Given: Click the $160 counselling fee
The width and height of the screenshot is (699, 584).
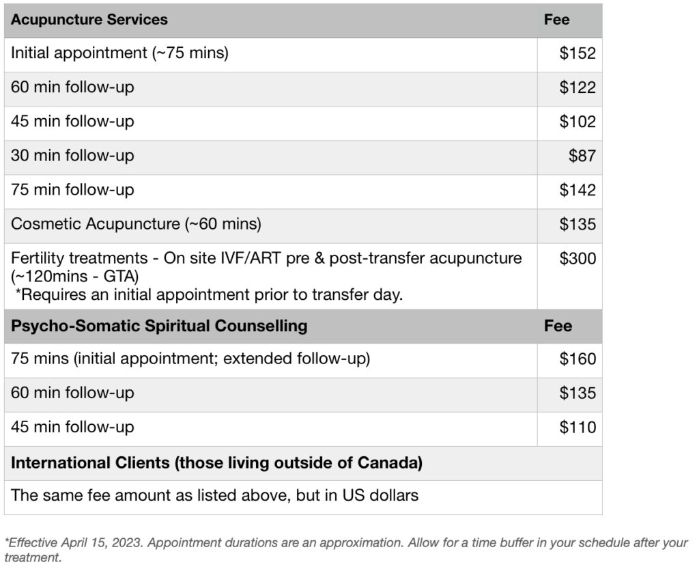Looking at the screenshot, I should tap(577, 360).
